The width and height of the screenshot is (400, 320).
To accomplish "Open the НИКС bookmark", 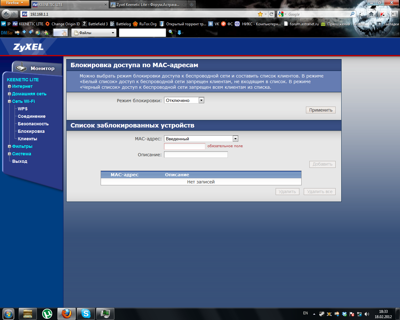I will coord(258,24).
